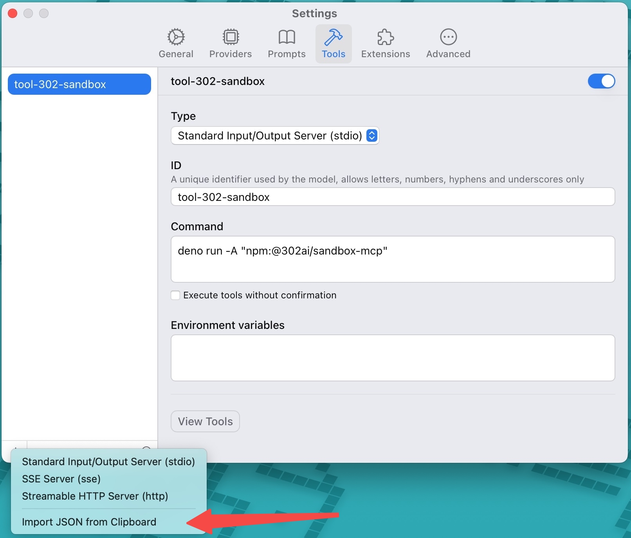The height and width of the screenshot is (538, 631).
Task: Choose Streamable HTTP Server (http) menu item
Action: pyautogui.click(x=108, y=496)
